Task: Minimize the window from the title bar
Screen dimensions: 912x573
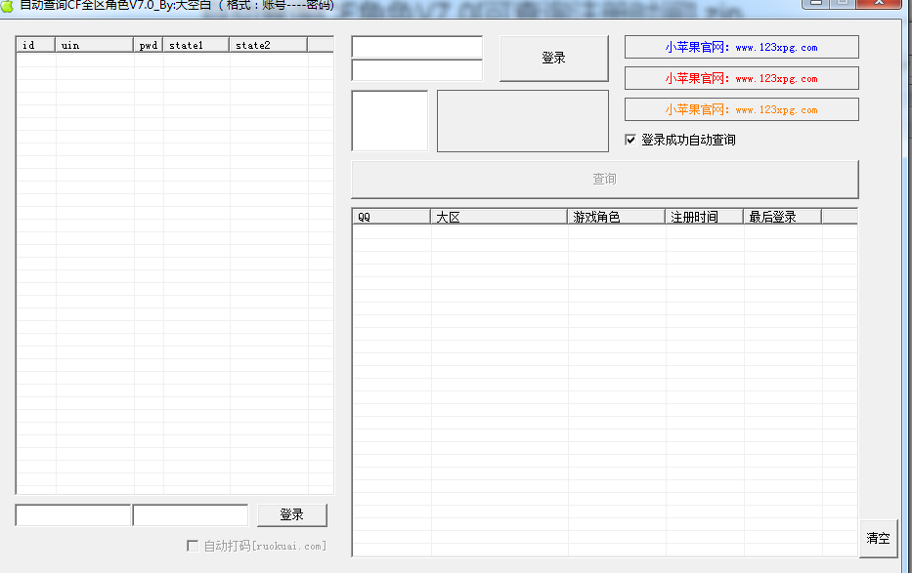Action: pyautogui.click(x=815, y=3)
